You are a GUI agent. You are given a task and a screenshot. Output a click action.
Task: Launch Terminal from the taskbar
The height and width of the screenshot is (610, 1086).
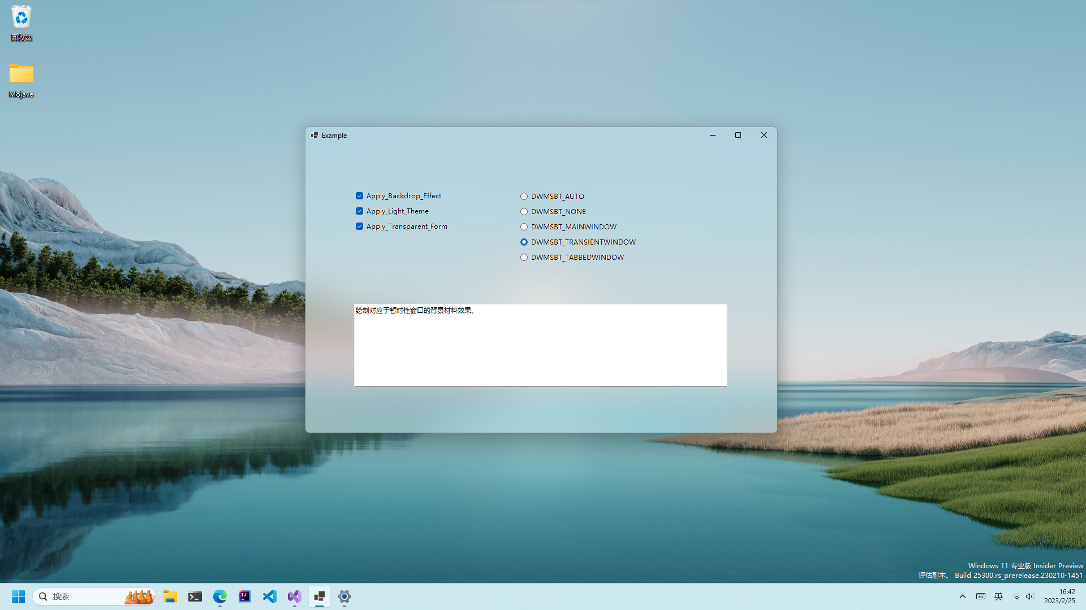(x=195, y=596)
